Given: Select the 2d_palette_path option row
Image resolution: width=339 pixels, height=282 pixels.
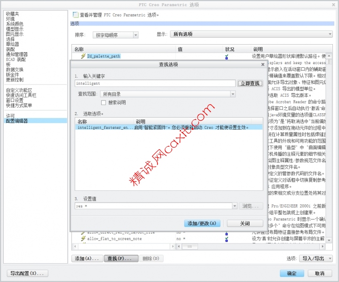Looking at the screenshot, I should [104, 56].
